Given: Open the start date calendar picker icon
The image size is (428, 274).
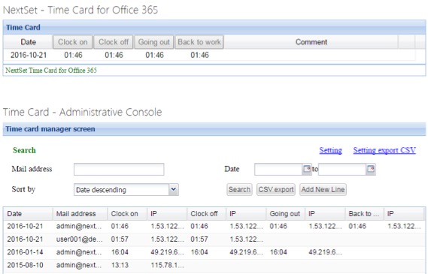Looking at the screenshot, I should pyautogui.click(x=307, y=169).
